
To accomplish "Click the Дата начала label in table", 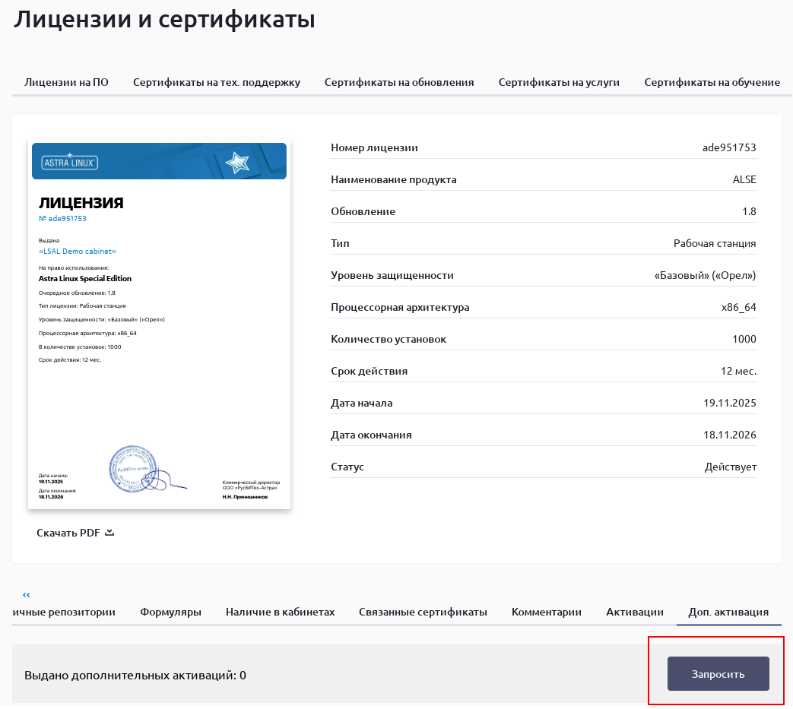I will (362, 403).
